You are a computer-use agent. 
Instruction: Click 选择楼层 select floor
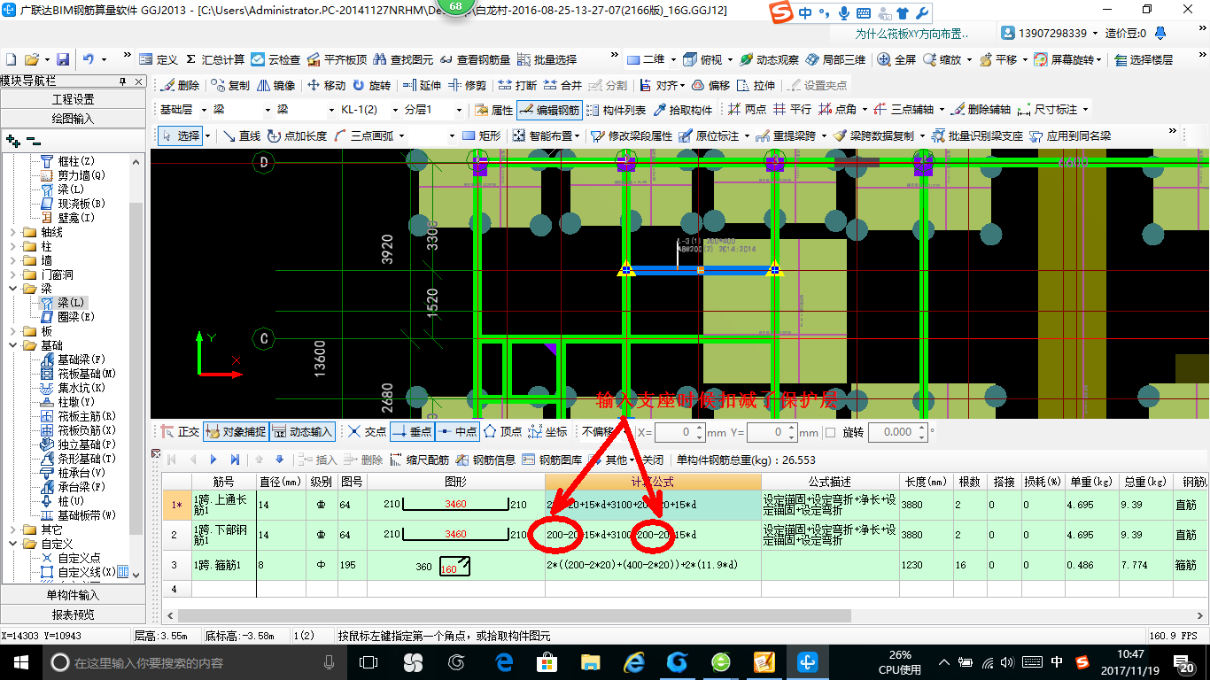tap(1144, 59)
